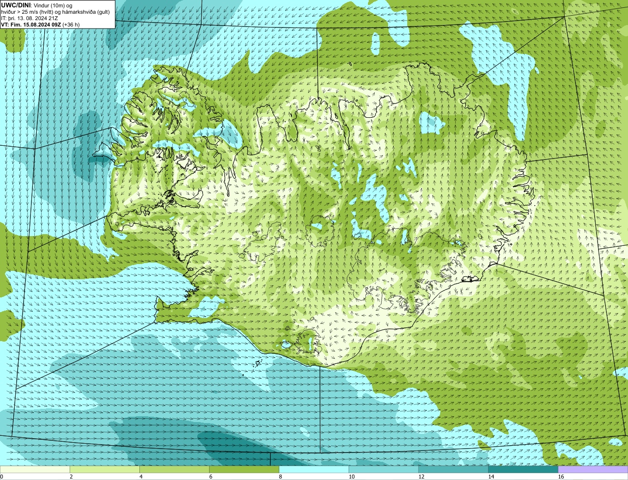Screen dimensions: 628x480
Task: Click the legend scale label '6'
Action: tap(211, 477)
